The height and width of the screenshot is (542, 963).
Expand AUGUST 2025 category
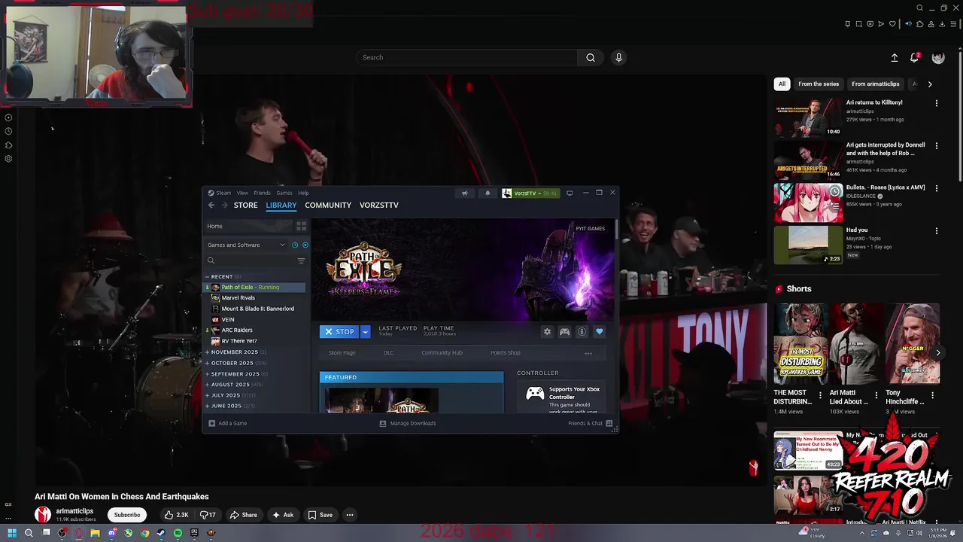tap(207, 384)
